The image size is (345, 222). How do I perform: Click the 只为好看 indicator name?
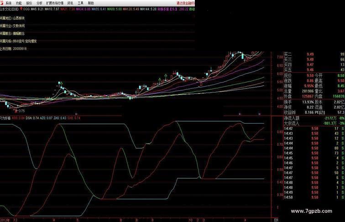click(x=5, y=118)
